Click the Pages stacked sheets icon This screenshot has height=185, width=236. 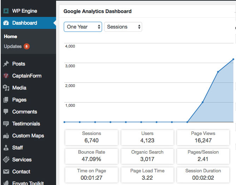6,100
